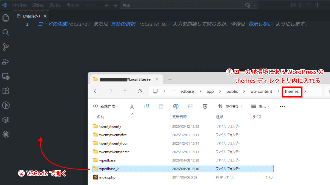The image size is (330, 185).
Task: Open the 表示 view dropdown in File Explorer
Action: coord(261,106)
